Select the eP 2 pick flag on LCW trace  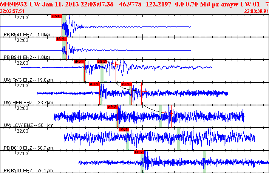pos(113,107)
